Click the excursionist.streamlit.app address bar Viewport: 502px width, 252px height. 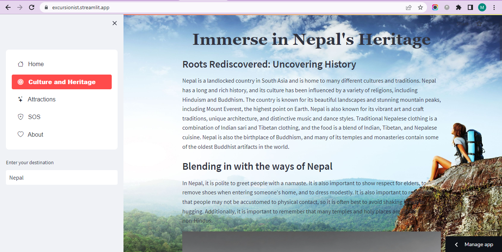point(233,7)
